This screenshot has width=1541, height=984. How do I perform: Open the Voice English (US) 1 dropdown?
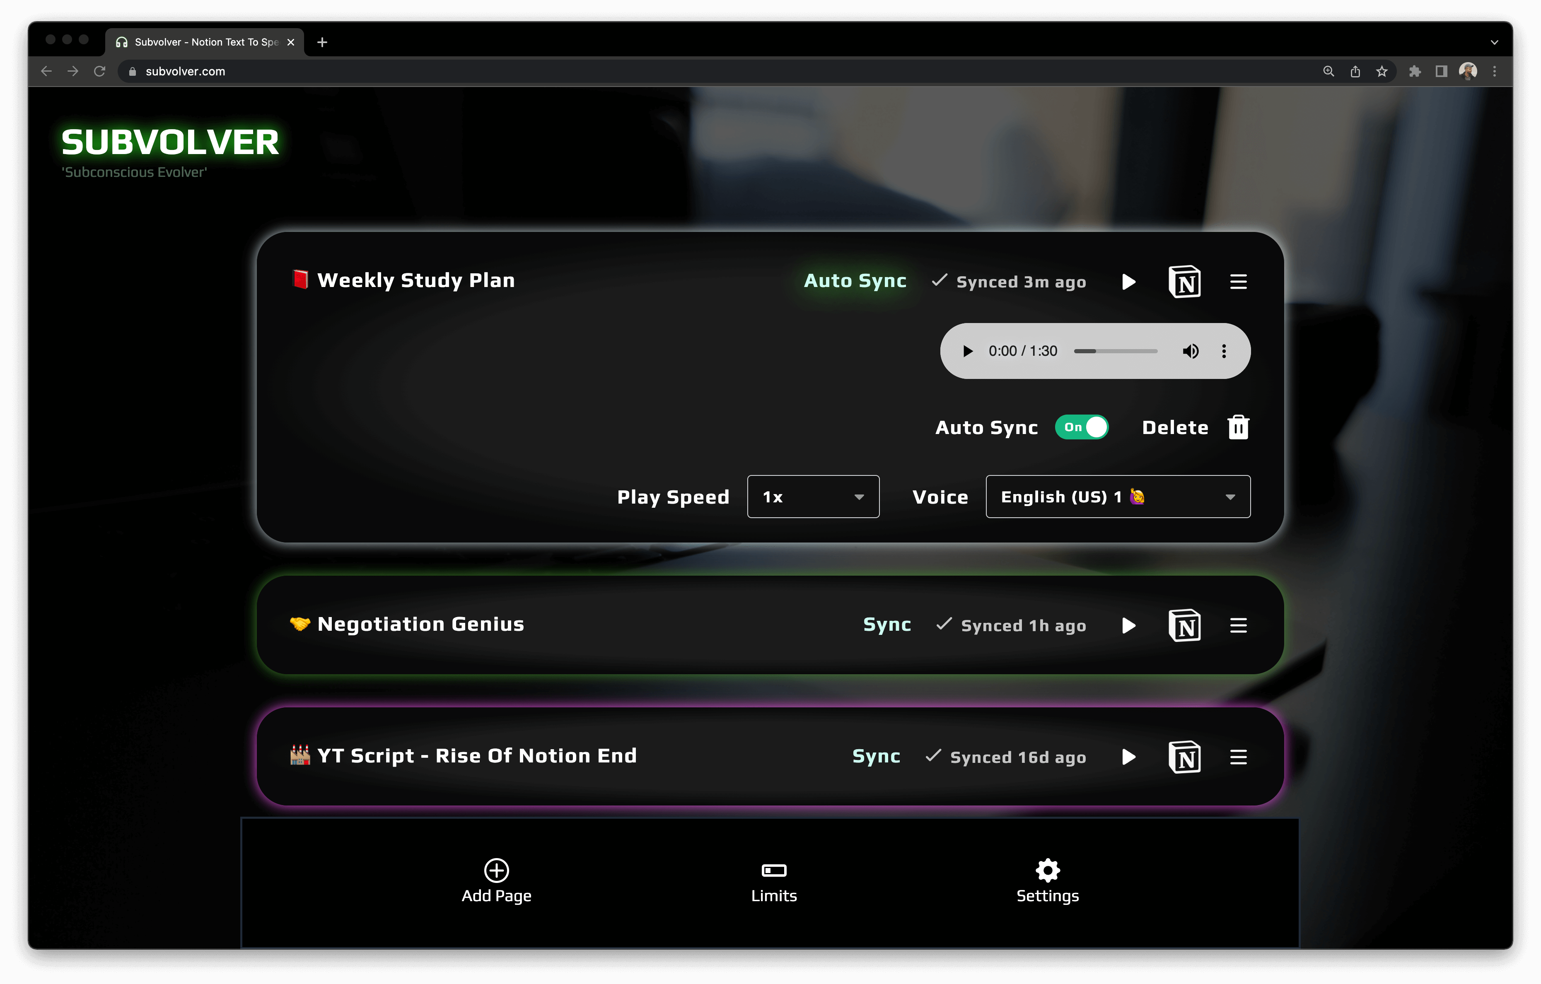(x=1117, y=497)
